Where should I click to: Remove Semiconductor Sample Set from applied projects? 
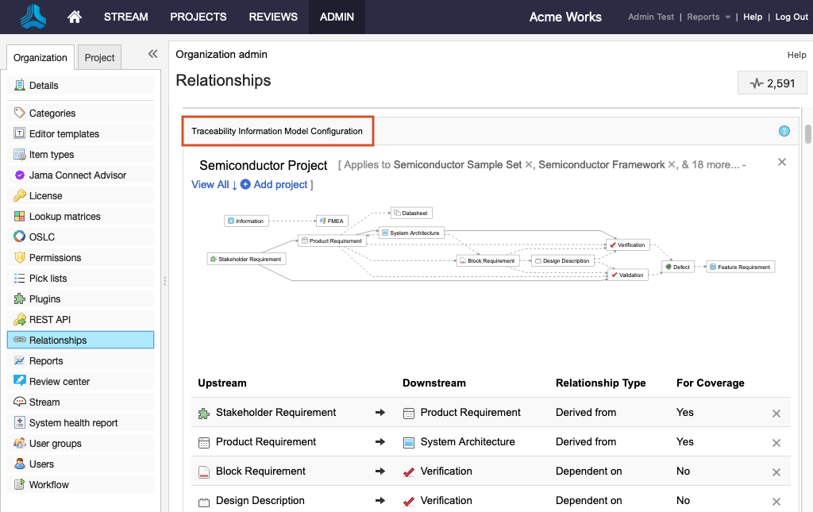(529, 165)
